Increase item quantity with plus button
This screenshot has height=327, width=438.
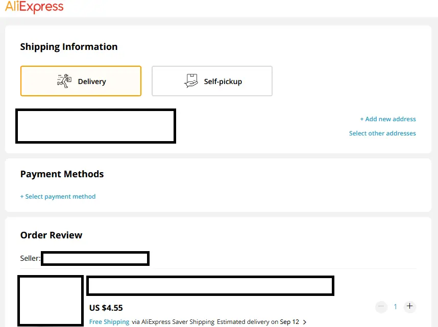pos(410,306)
